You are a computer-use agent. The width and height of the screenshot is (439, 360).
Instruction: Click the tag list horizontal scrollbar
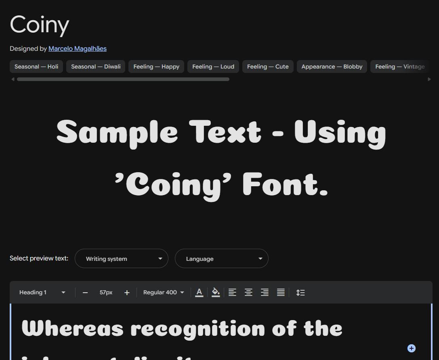pos(123,79)
